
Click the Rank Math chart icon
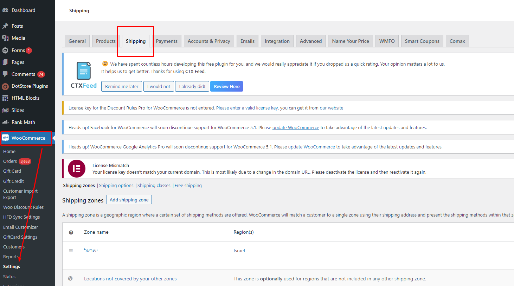tap(5, 122)
